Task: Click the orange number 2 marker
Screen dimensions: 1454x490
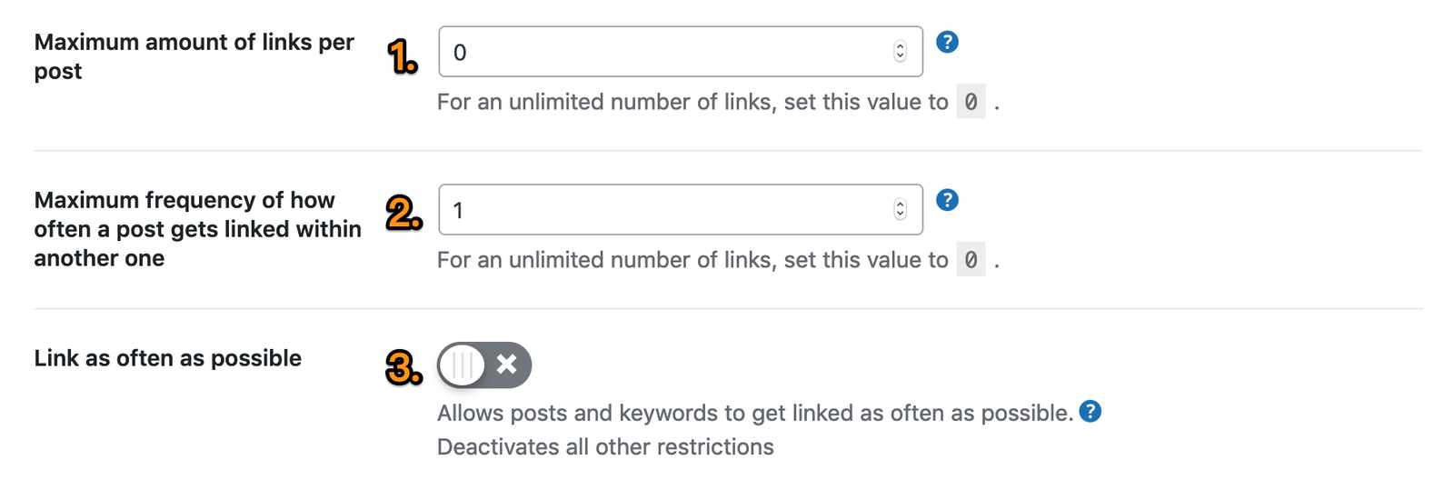Action: point(403,214)
